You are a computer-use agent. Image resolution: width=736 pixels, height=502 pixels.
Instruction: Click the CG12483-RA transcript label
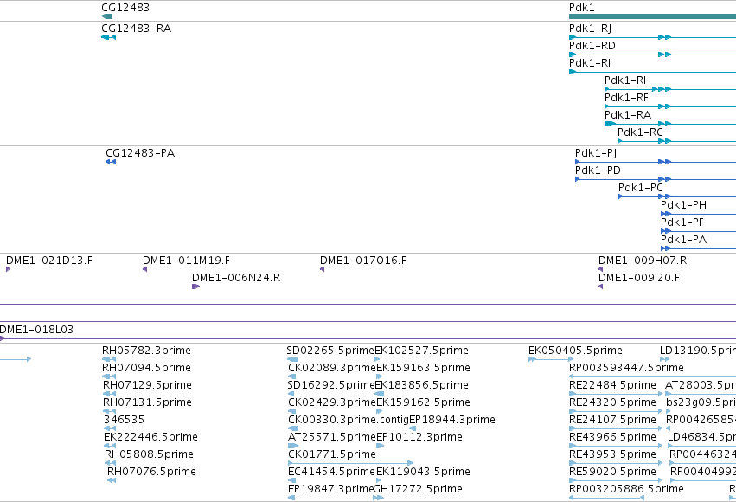[136, 29]
